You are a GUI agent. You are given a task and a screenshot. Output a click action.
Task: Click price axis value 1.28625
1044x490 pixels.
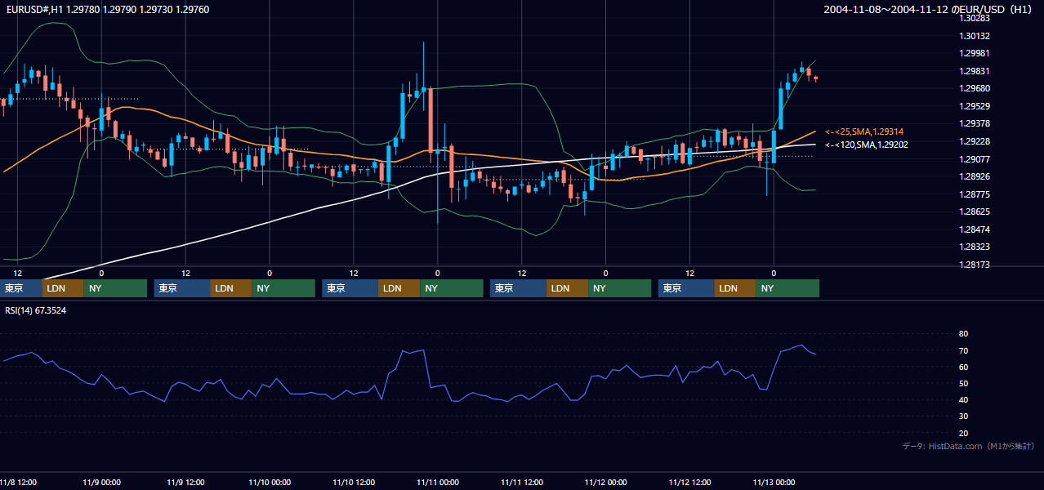coord(975,212)
